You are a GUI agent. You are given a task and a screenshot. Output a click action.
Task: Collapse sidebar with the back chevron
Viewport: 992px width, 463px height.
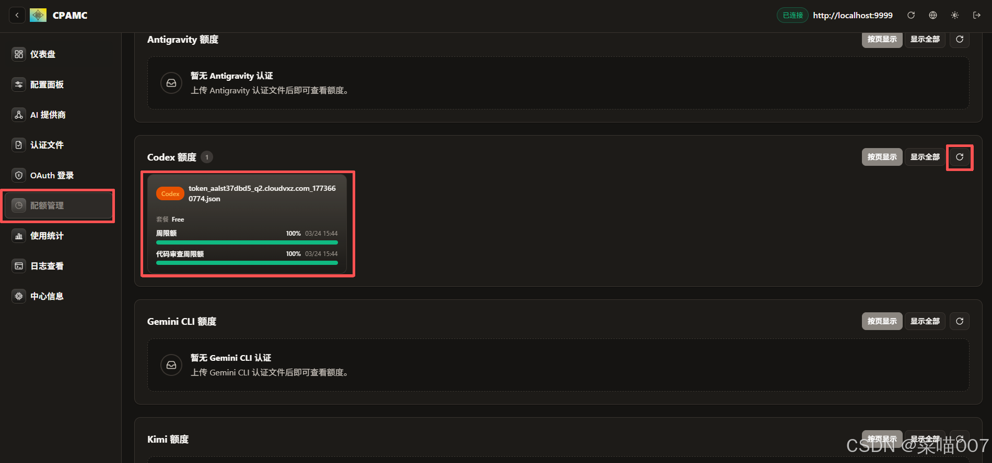point(17,15)
